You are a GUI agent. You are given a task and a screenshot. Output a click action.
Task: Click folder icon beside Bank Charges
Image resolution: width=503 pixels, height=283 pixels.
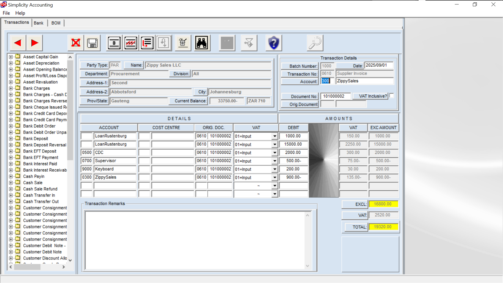[x=18, y=88]
